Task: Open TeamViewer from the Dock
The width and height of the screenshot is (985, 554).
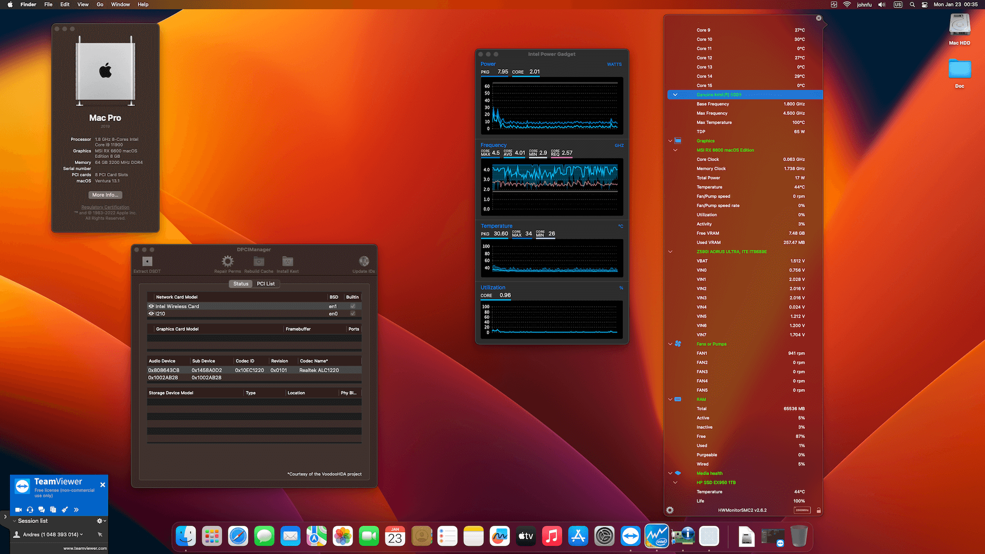Action: pos(631,537)
